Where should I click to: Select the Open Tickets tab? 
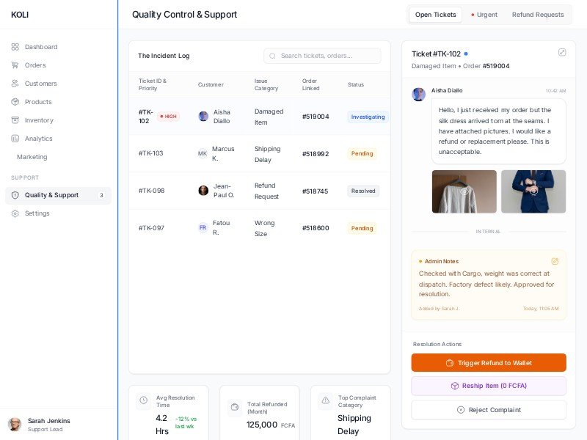tap(435, 15)
